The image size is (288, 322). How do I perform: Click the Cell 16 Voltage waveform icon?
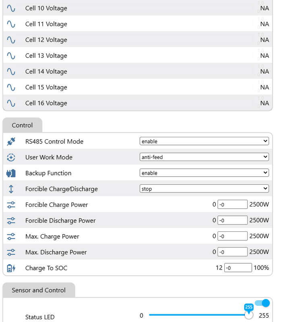[x=11, y=103]
